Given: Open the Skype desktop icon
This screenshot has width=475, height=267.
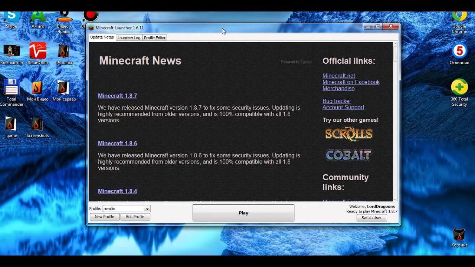Looking at the screenshot, I should tap(12, 19).
